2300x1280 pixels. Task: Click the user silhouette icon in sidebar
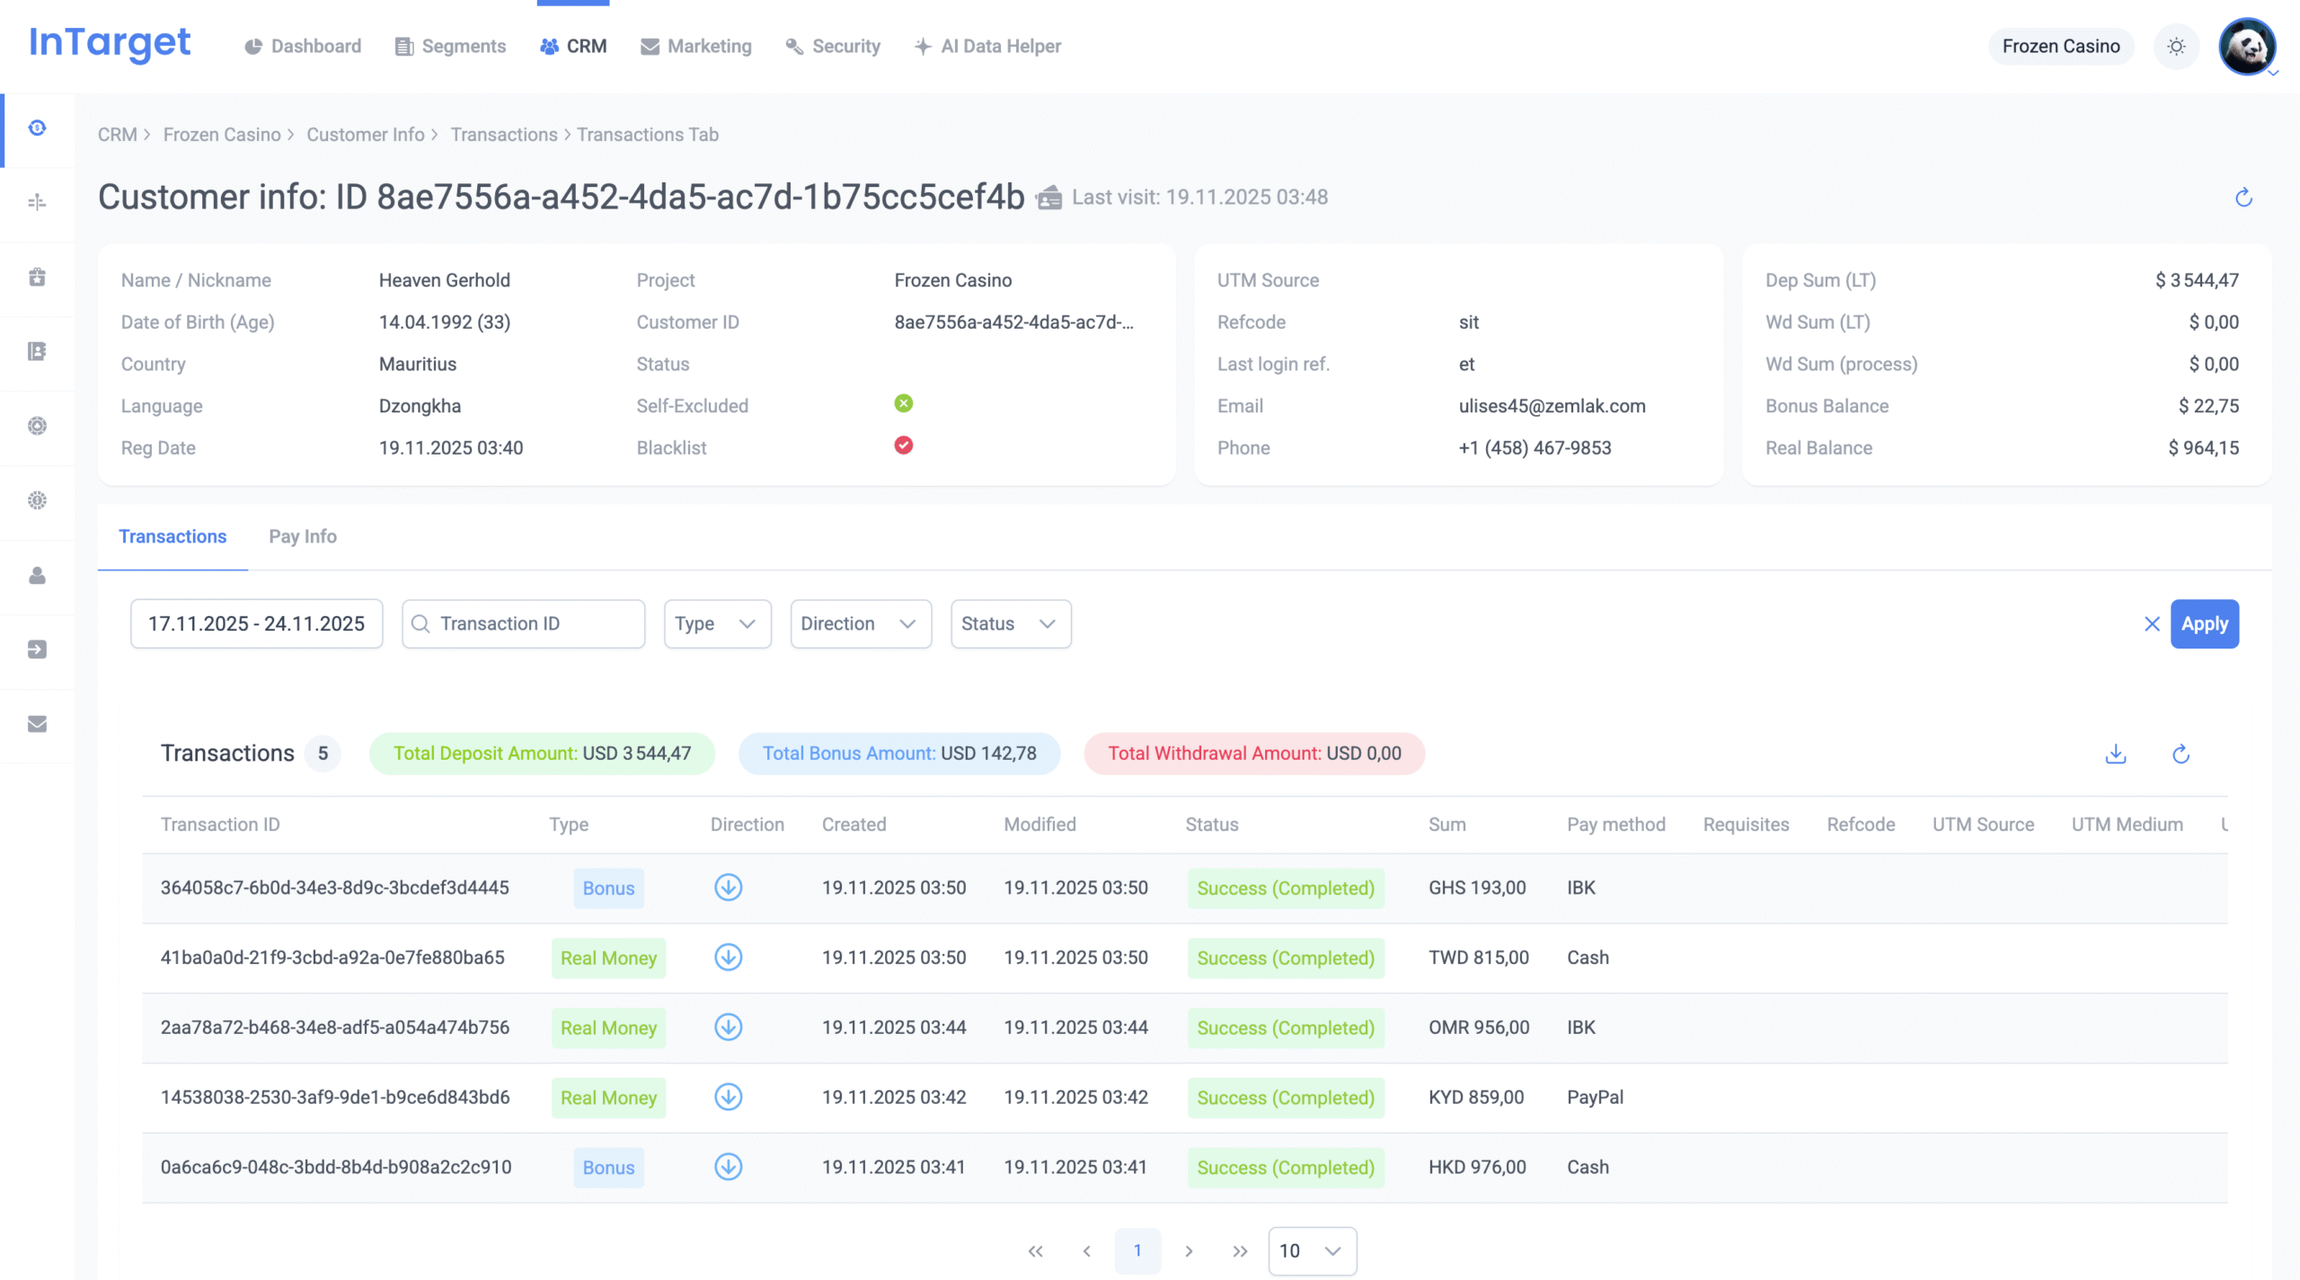(x=37, y=576)
